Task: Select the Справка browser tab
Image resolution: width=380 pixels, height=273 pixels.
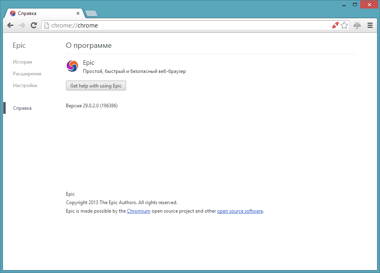Action: (40, 13)
